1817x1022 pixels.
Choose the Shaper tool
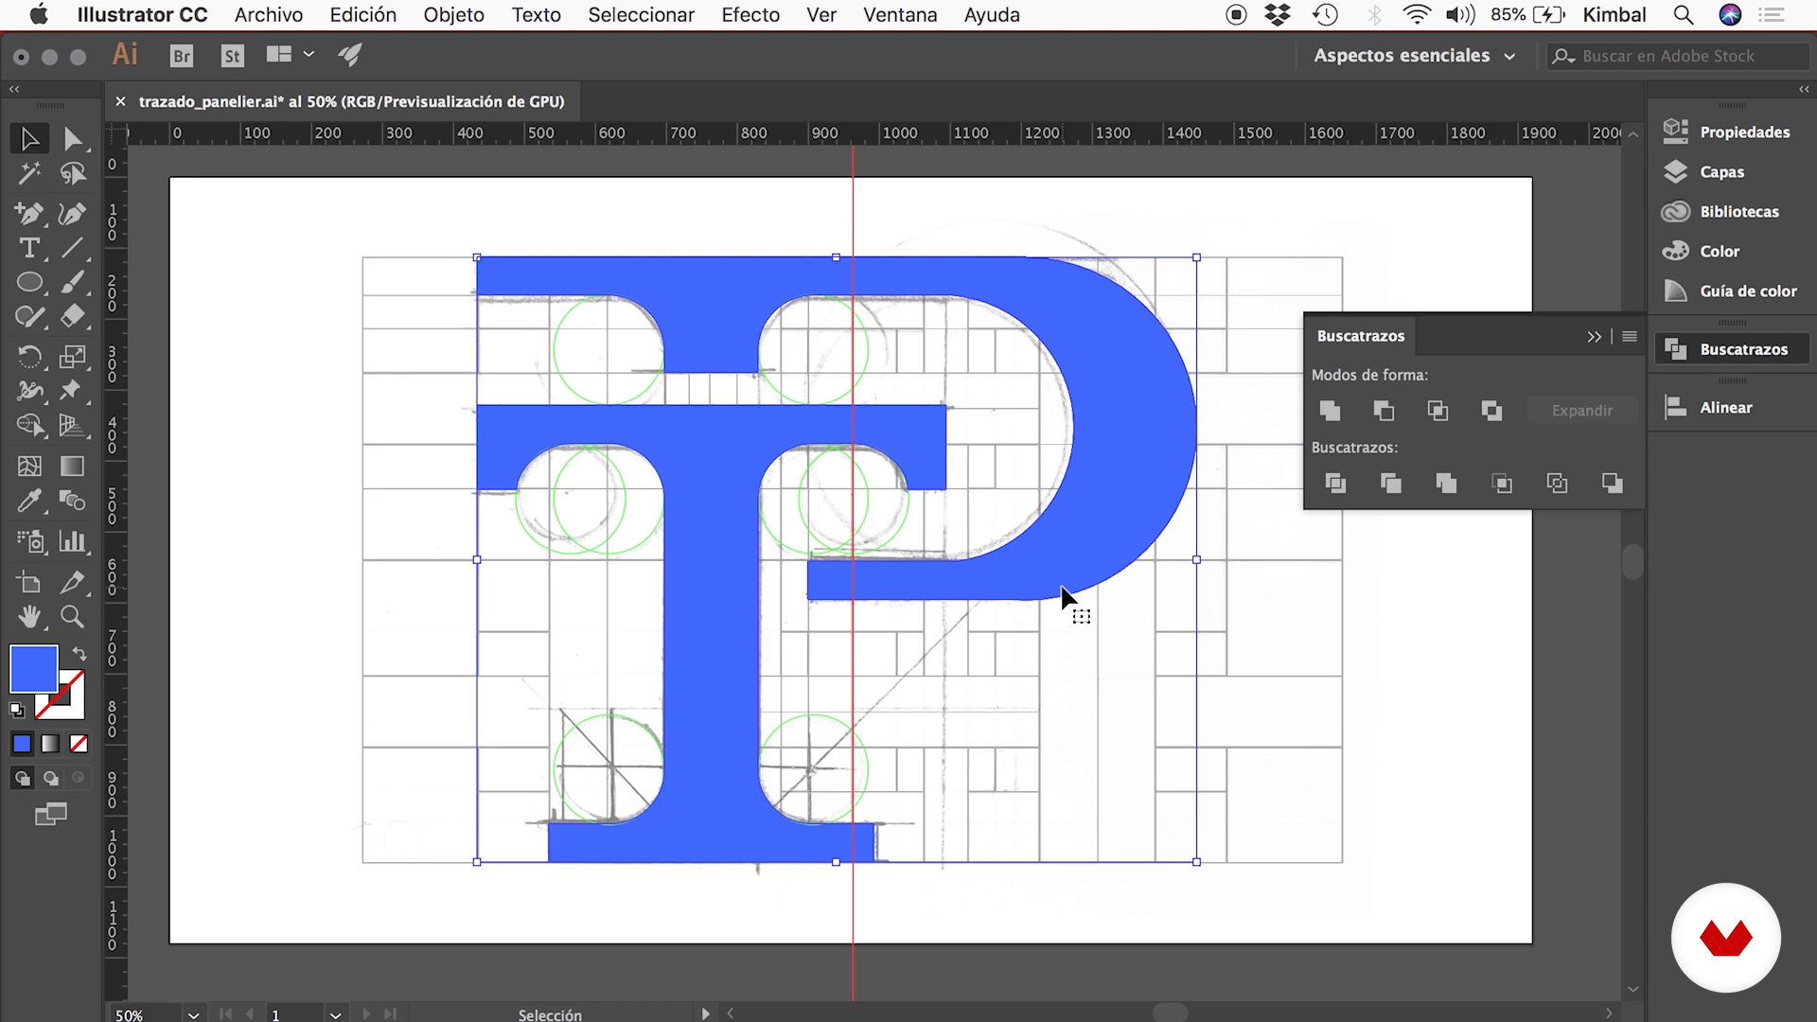click(x=29, y=317)
